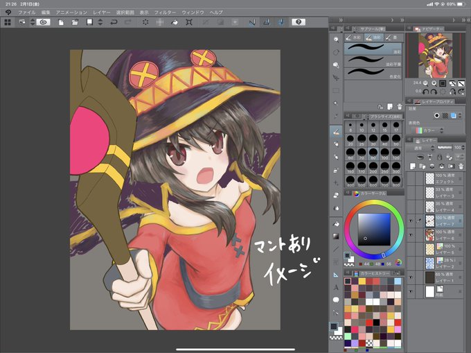Toggle visibility of the Paper layer

pyautogui.click(x=411, y=292)
